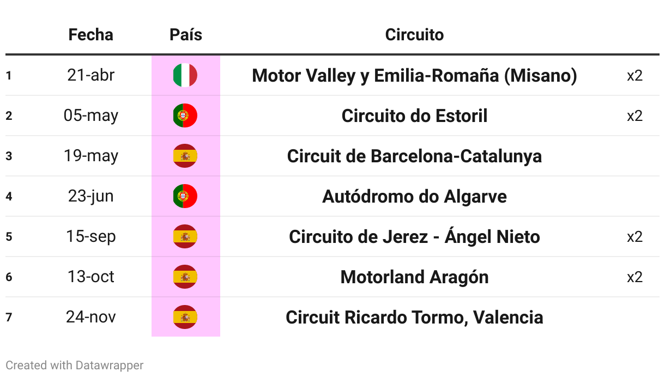Click Circuito de Jerez - Ángel Nieto
This screenshot has height=378, width=665.
click(x=414, y=236)
